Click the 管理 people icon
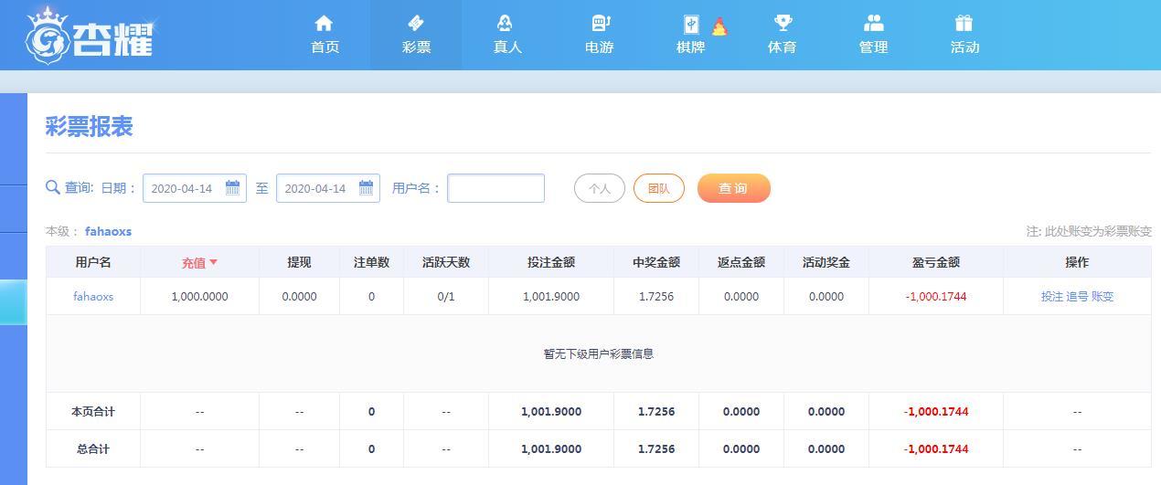The image size is (1161, 485). point(874,23)
